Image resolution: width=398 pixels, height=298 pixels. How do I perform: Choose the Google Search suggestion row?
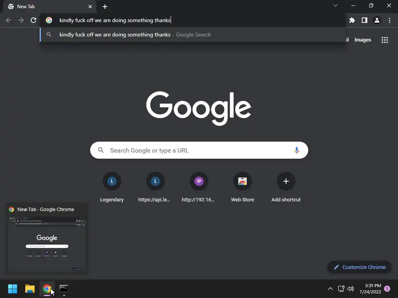tap(193, 35)
